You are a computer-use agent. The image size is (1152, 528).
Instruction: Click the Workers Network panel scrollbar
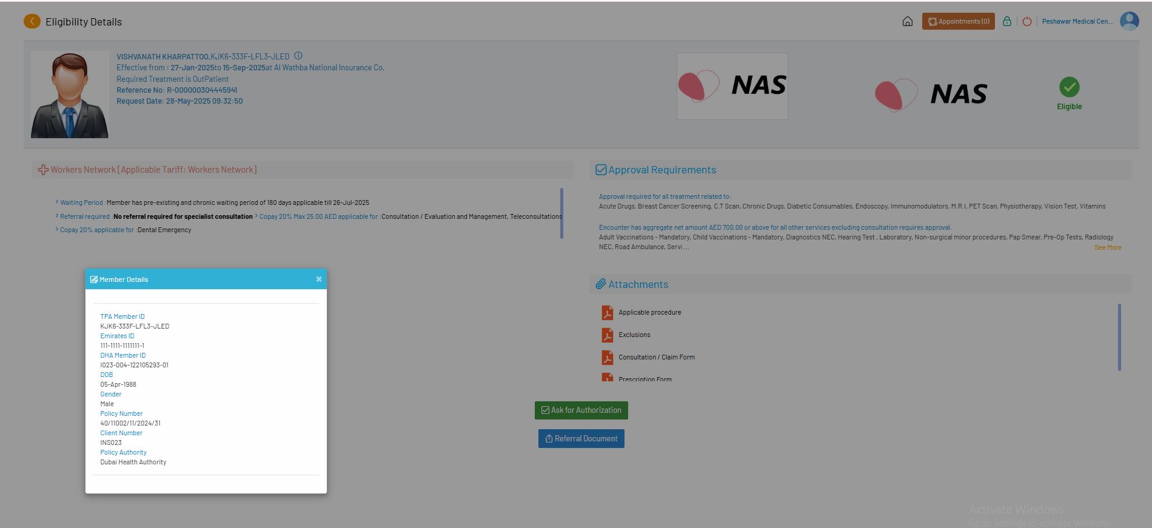coord(561,213)
